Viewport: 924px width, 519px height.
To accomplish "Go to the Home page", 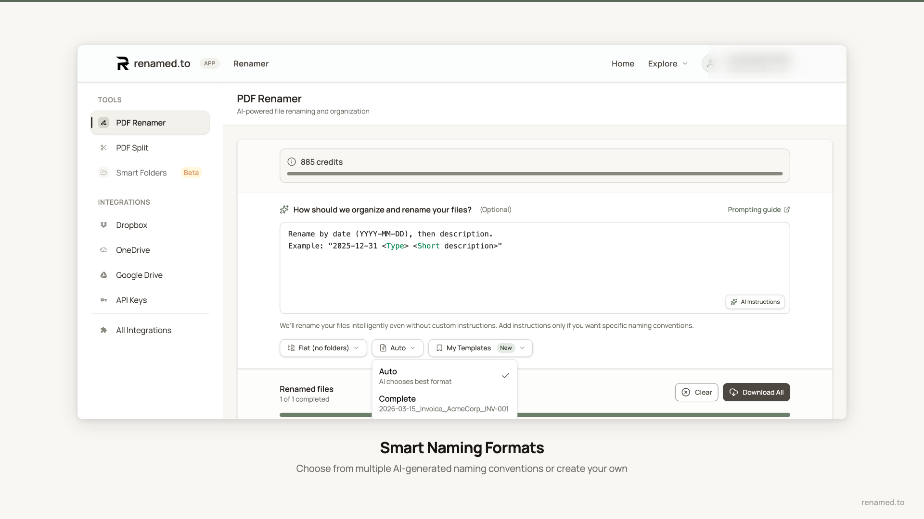I will 623,63.
